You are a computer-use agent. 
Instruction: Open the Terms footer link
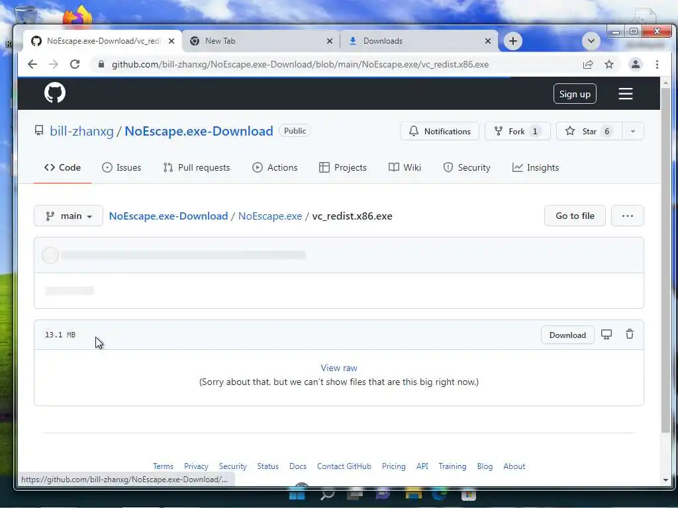click(163, 466)
